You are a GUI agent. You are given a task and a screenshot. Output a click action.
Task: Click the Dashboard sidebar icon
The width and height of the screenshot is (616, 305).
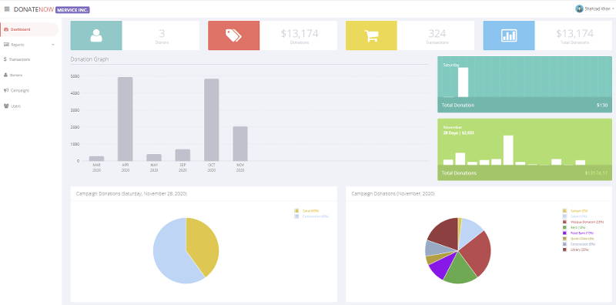pos(6,29)
